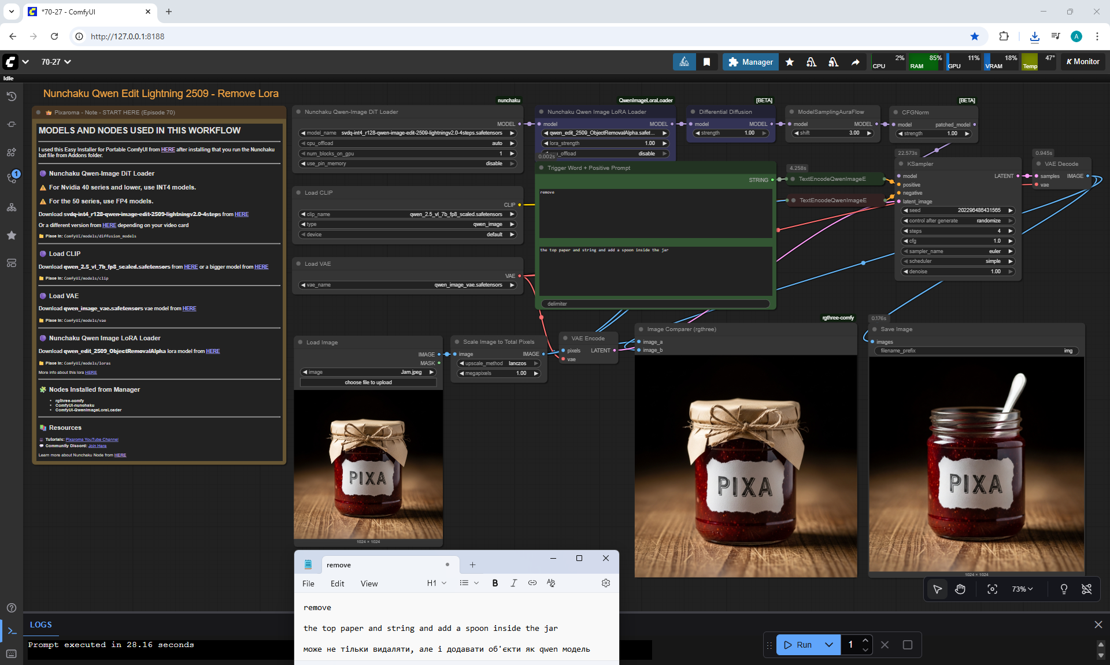
Task: Increase the batch count stepper
Action: tap(865, 640)
